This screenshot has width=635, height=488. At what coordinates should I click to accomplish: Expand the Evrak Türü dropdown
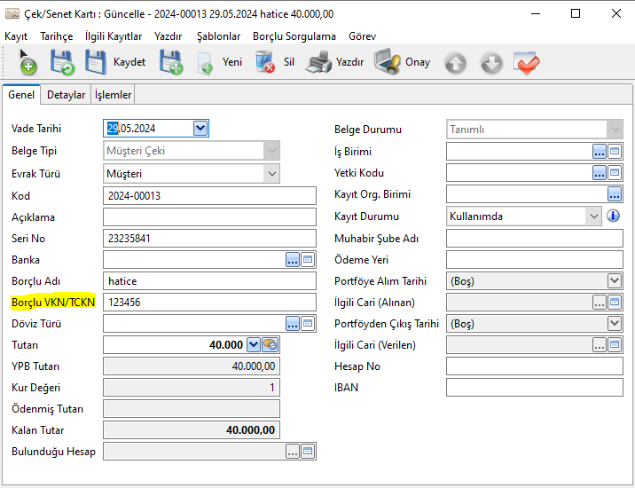click(271, 174)
